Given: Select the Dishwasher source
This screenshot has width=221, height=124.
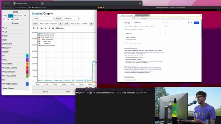Looking at the screenshot, I should pos(15,44).
